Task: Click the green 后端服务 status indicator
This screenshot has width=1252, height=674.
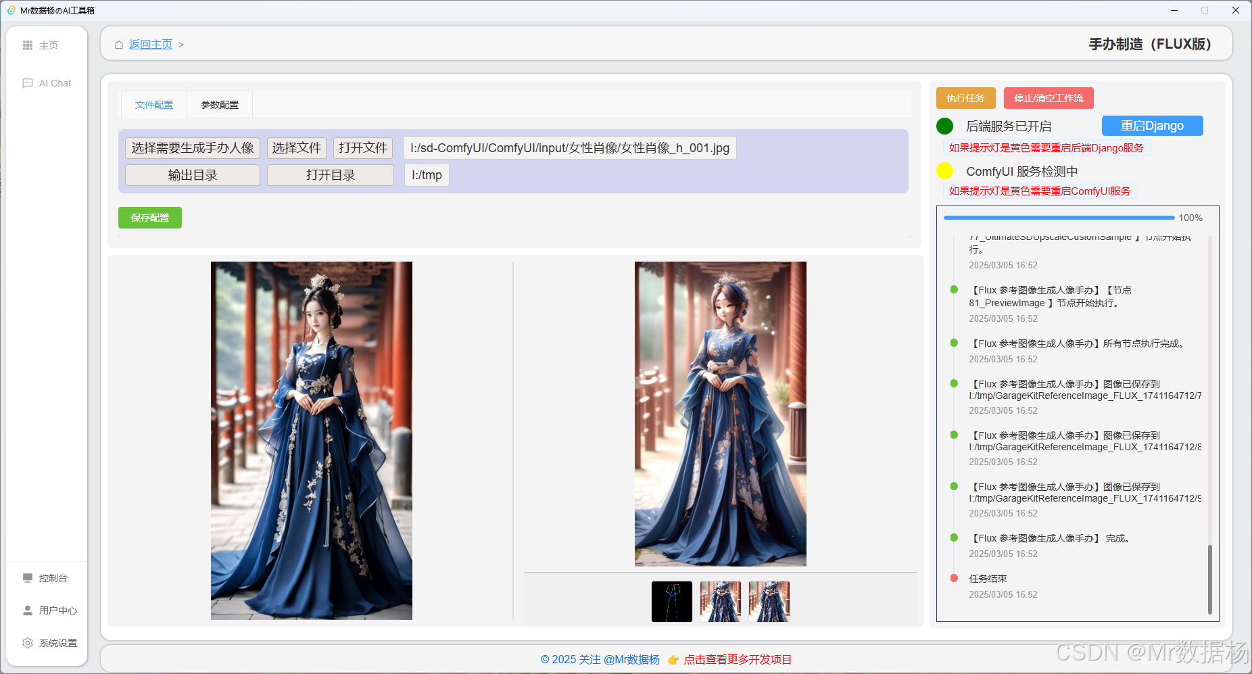Action: pyautogui.click(x=944, y=126)
